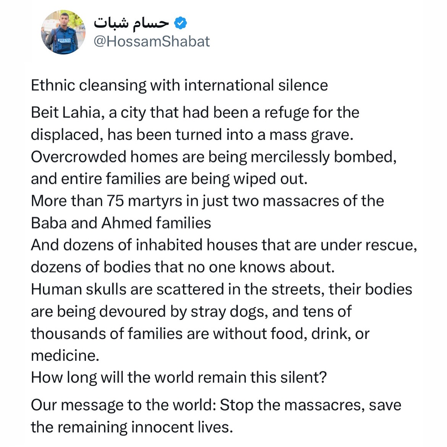The width and height of the screenshot is (447, 447).
Task: Click the line starting 'And dozens of inhabited houses'
Action: click(223, 245)
